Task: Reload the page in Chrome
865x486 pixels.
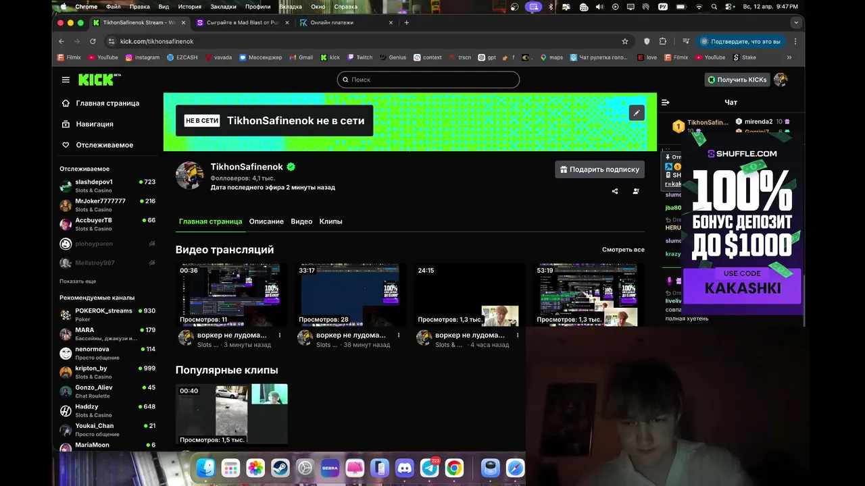Action: pos(93,41)
